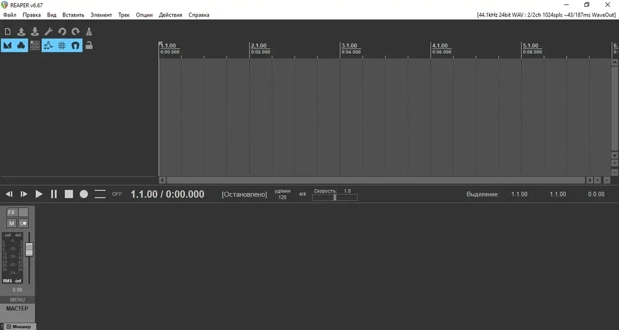Open project settings wrench icon
The image size is (619, 330).
tap(48, 32)
